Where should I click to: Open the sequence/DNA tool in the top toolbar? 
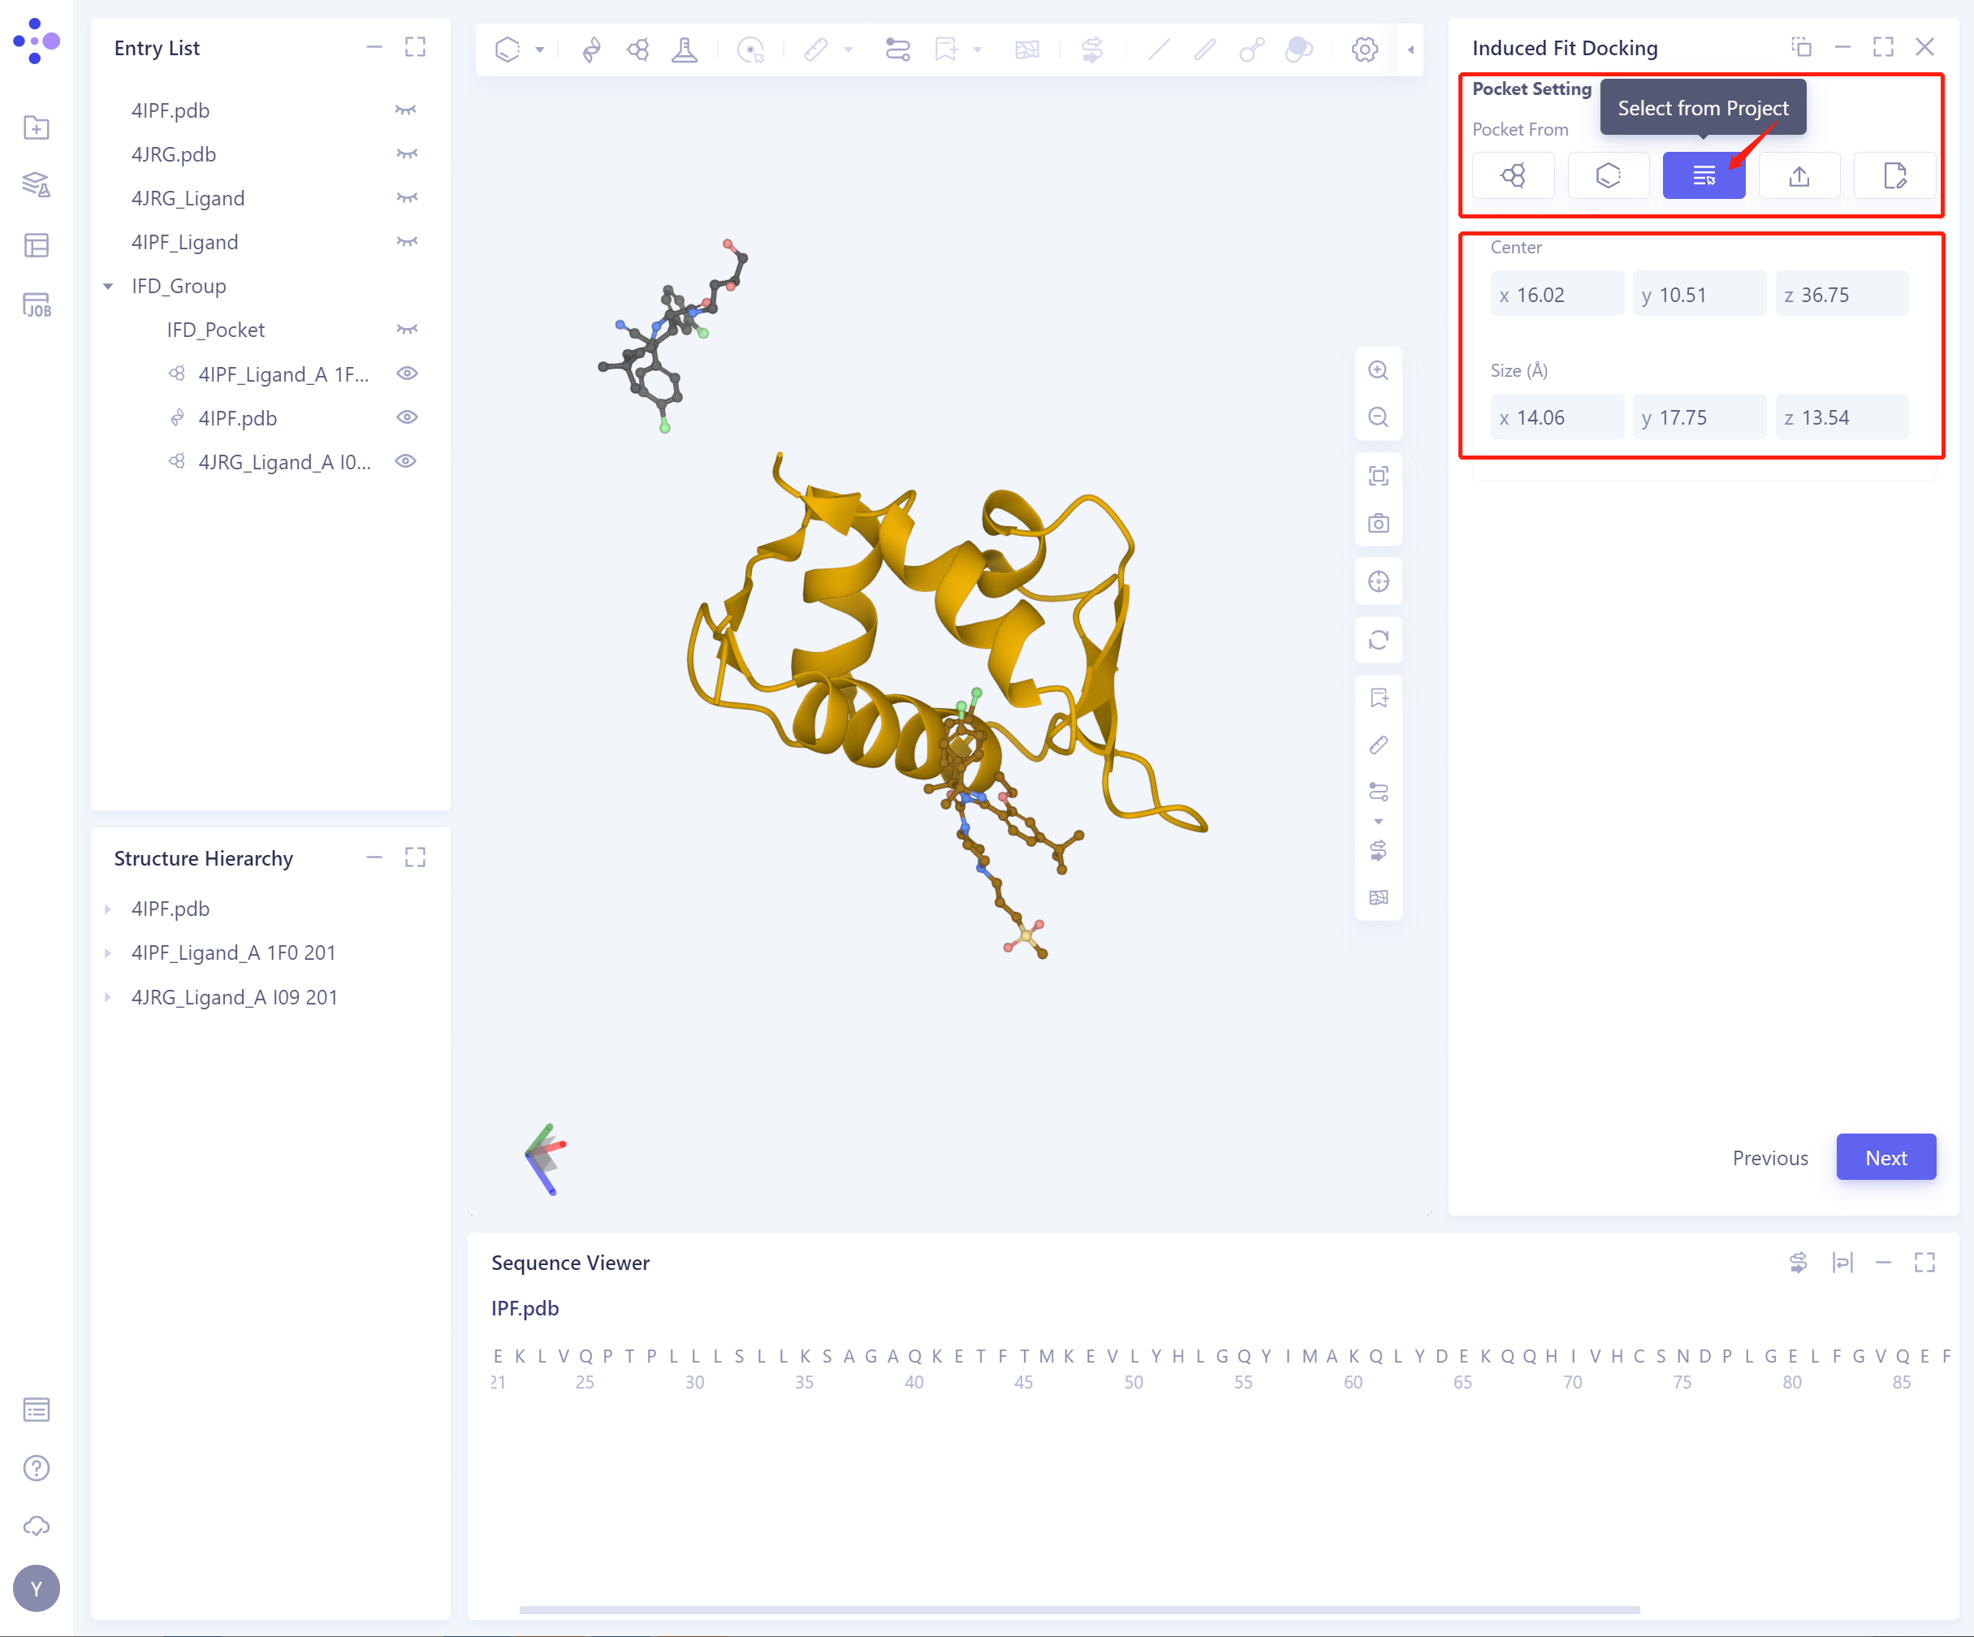click(x=591, y=50)
